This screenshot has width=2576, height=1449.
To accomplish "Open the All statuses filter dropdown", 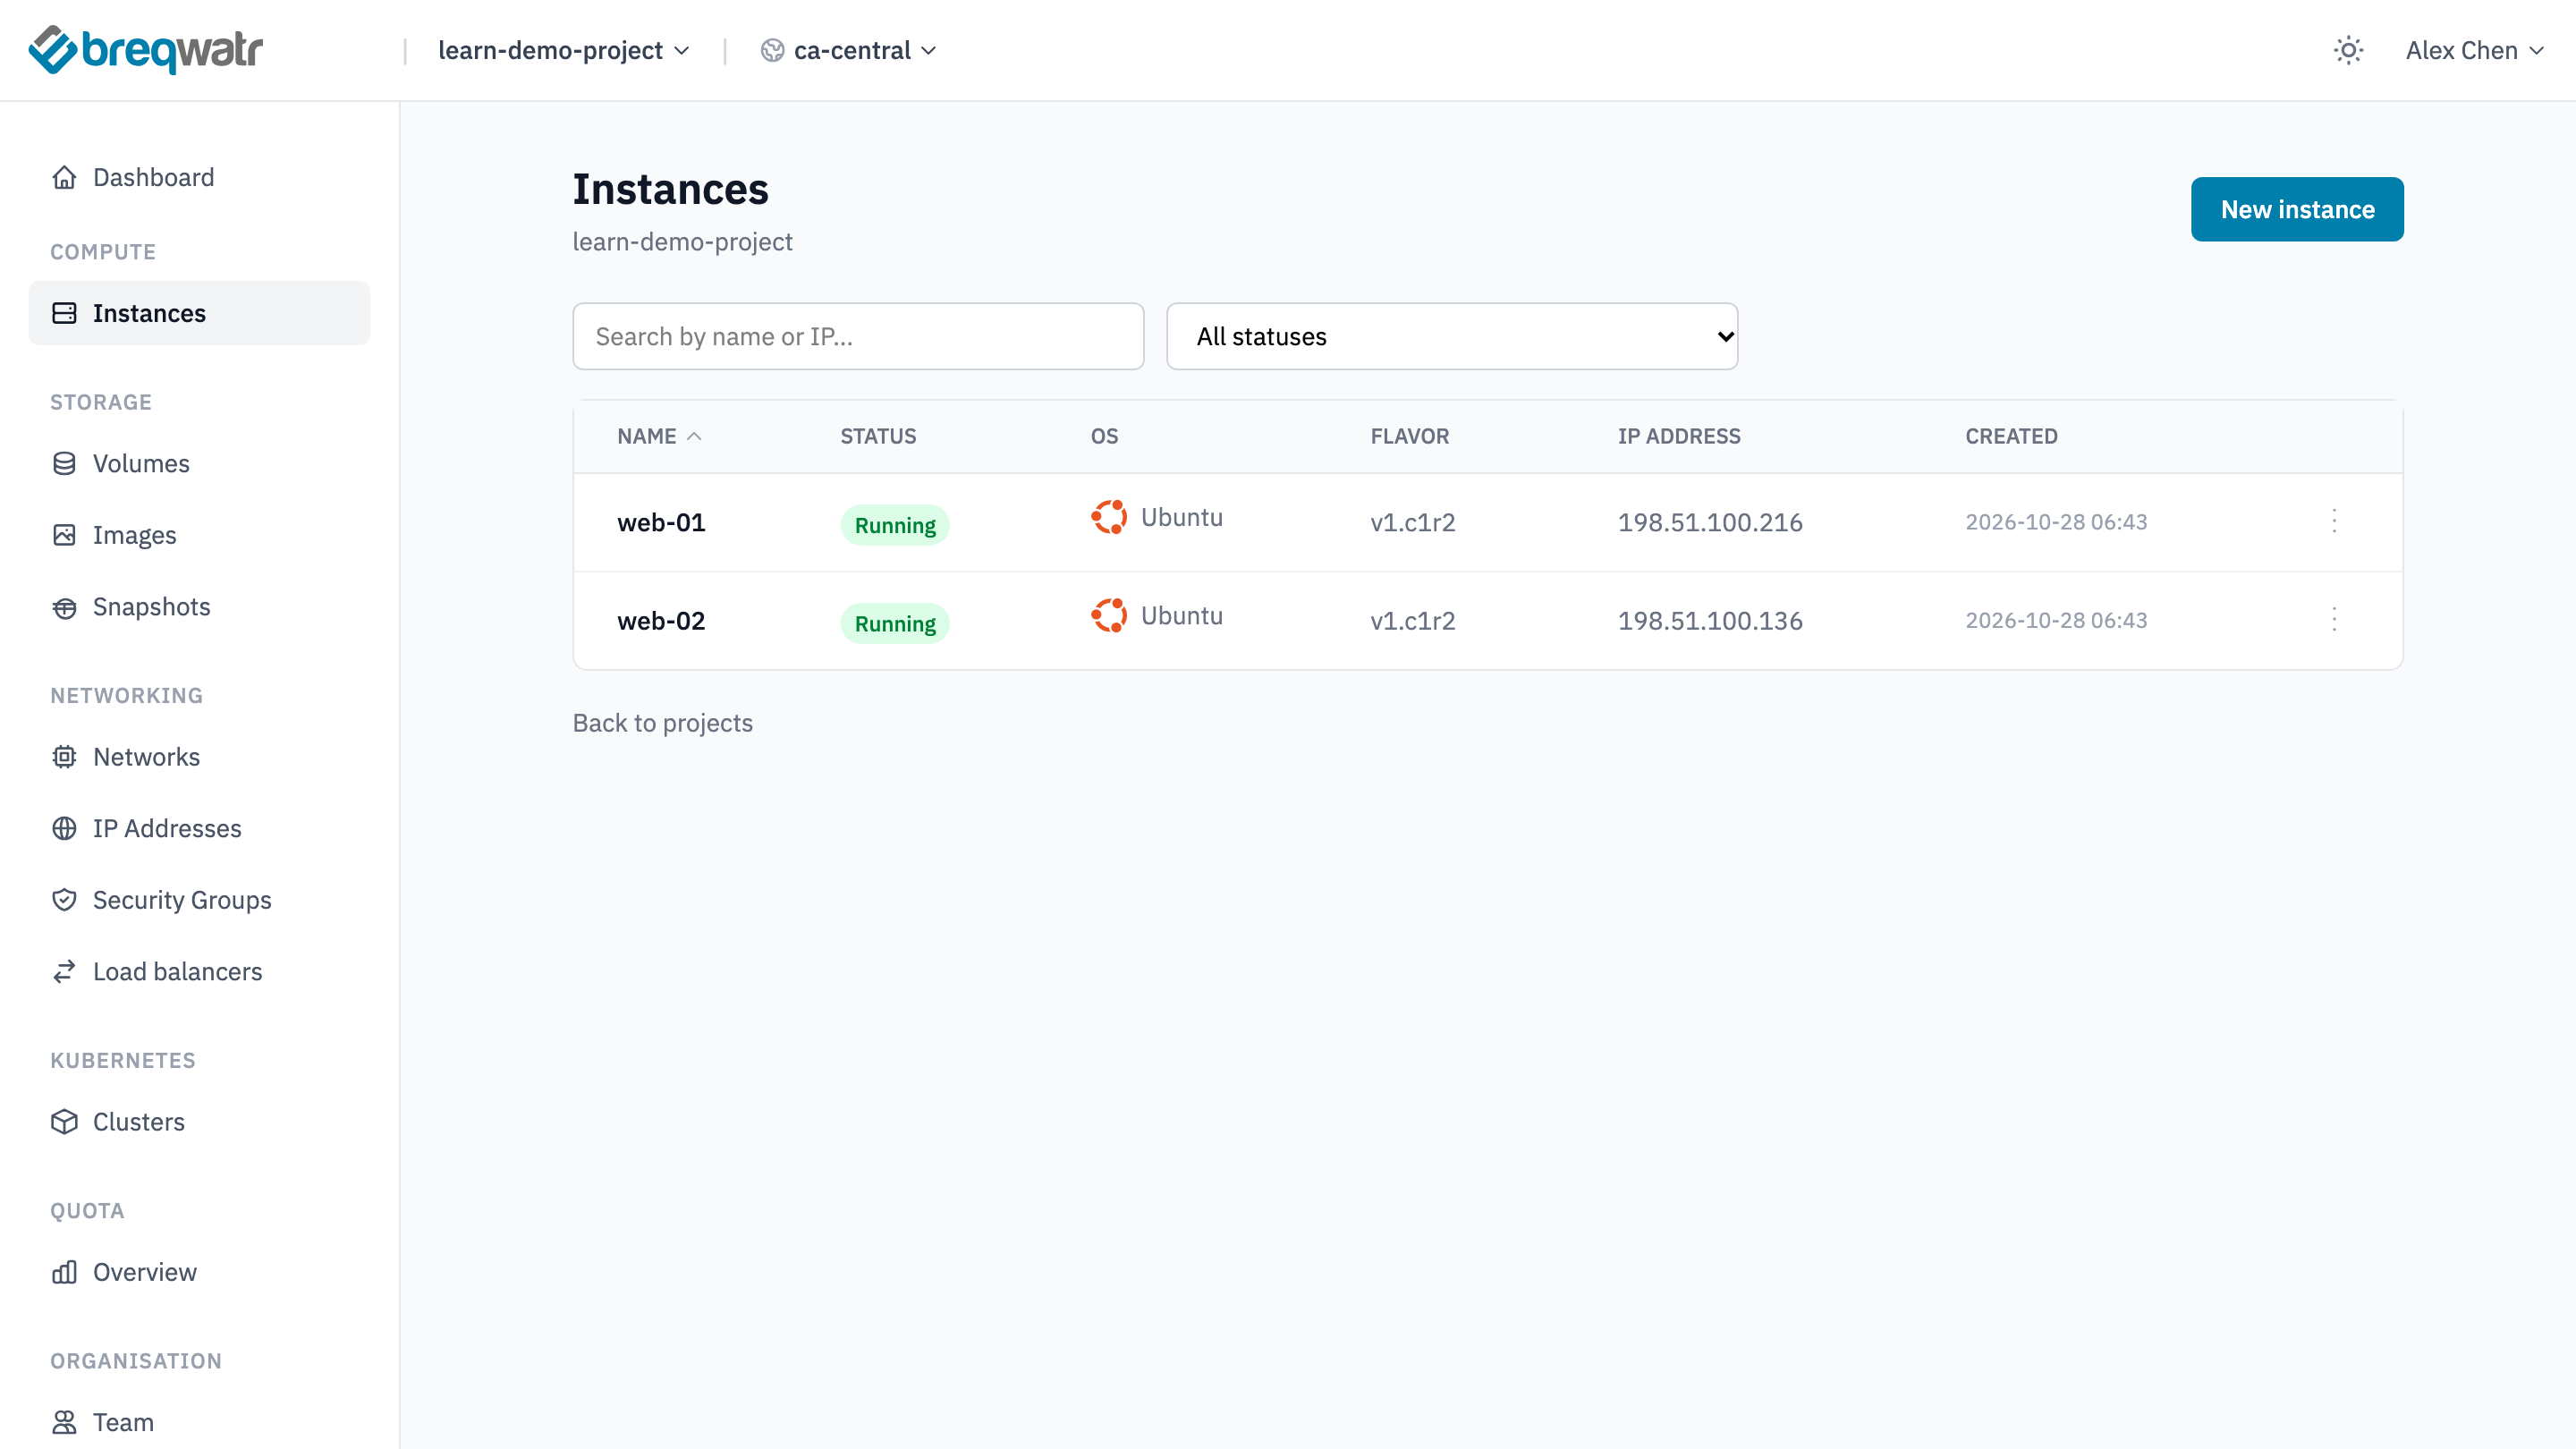I will (x=1452, y=336).
